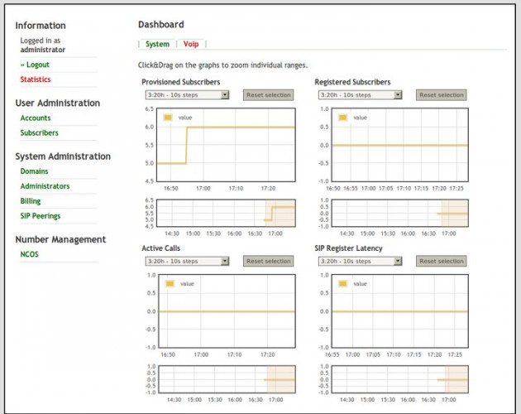Open NCOS under Number Management

(x=30, y=255)
